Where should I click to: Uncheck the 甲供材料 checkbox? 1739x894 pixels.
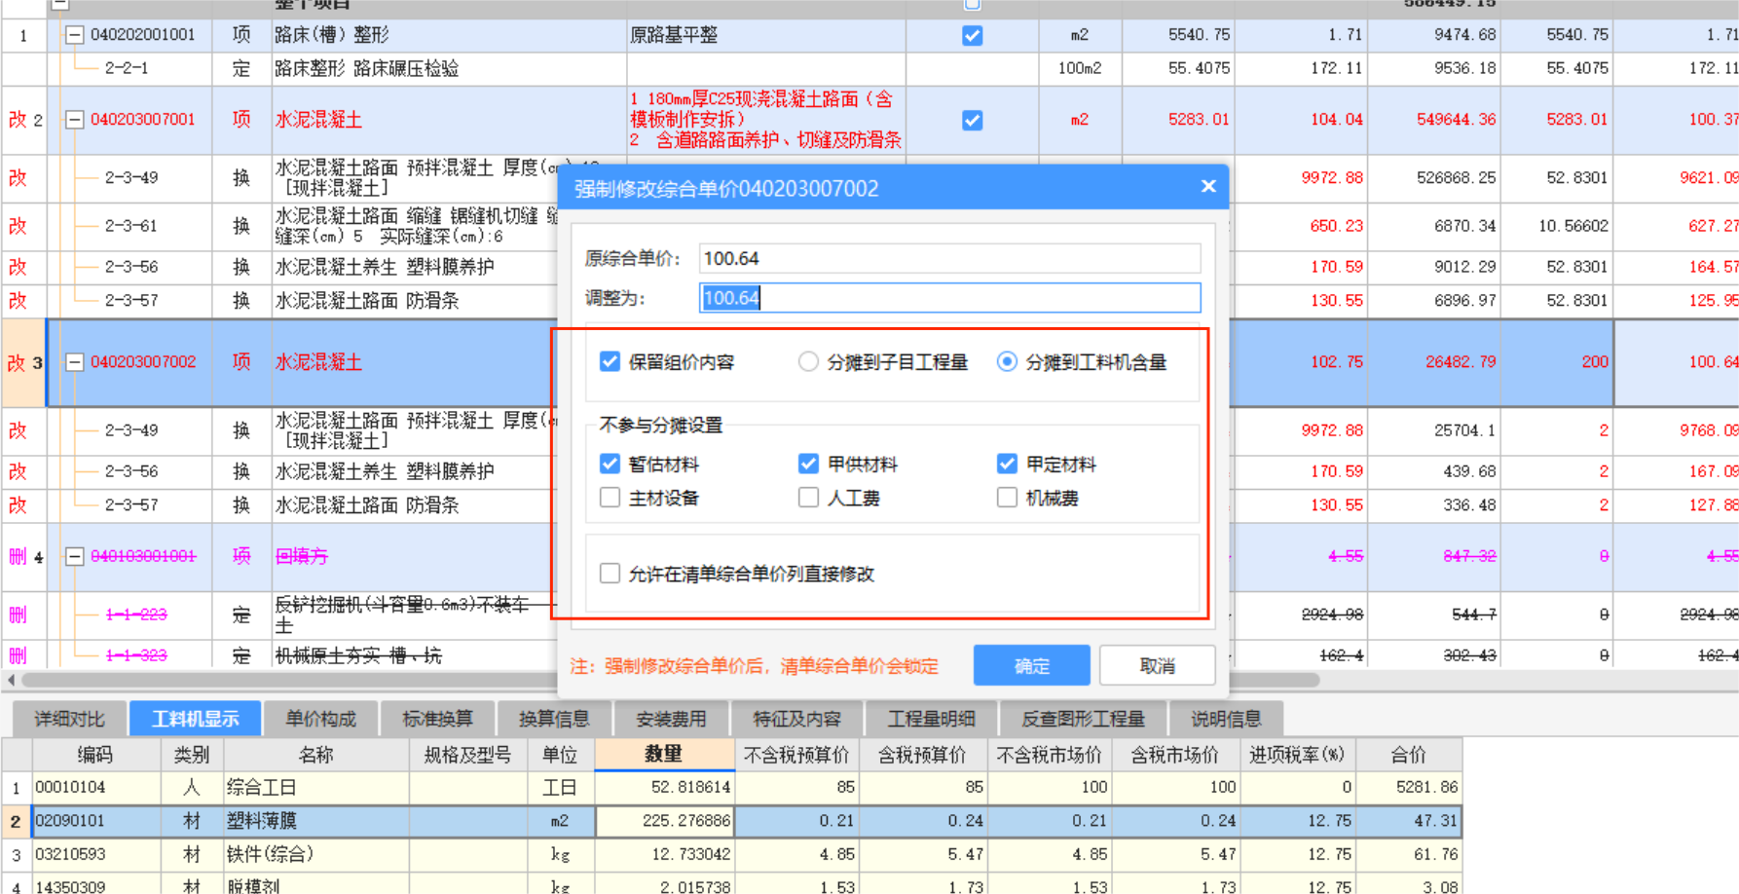click(808, 464)
